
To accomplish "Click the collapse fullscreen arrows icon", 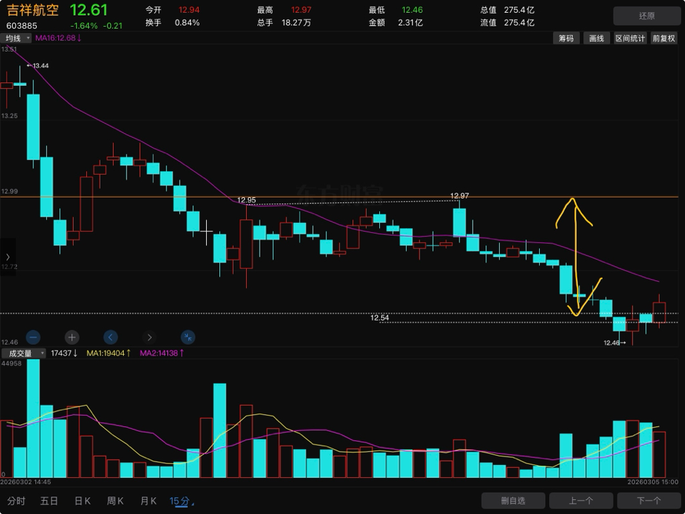I will 188,337.
